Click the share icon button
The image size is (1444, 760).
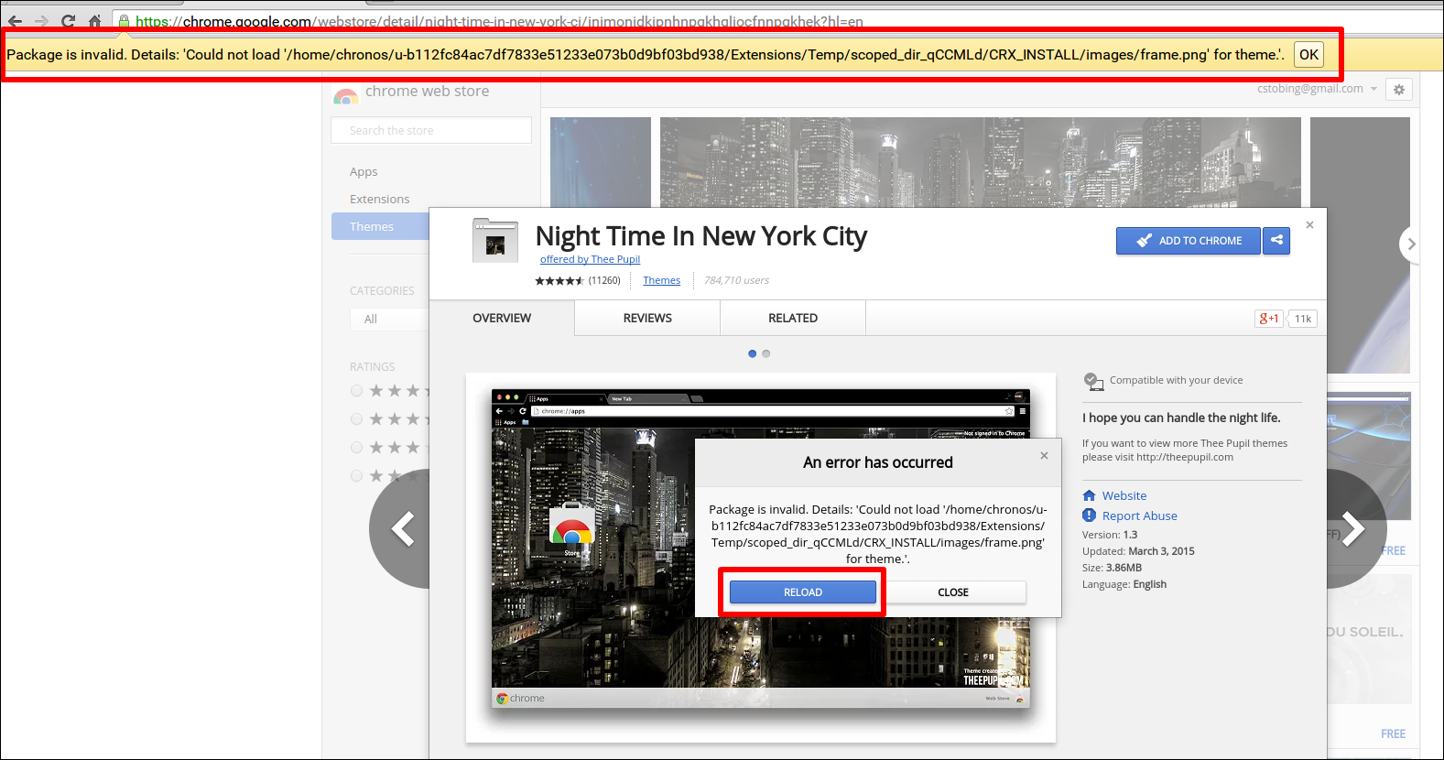pyautogui.click(x=1276, y=241)
